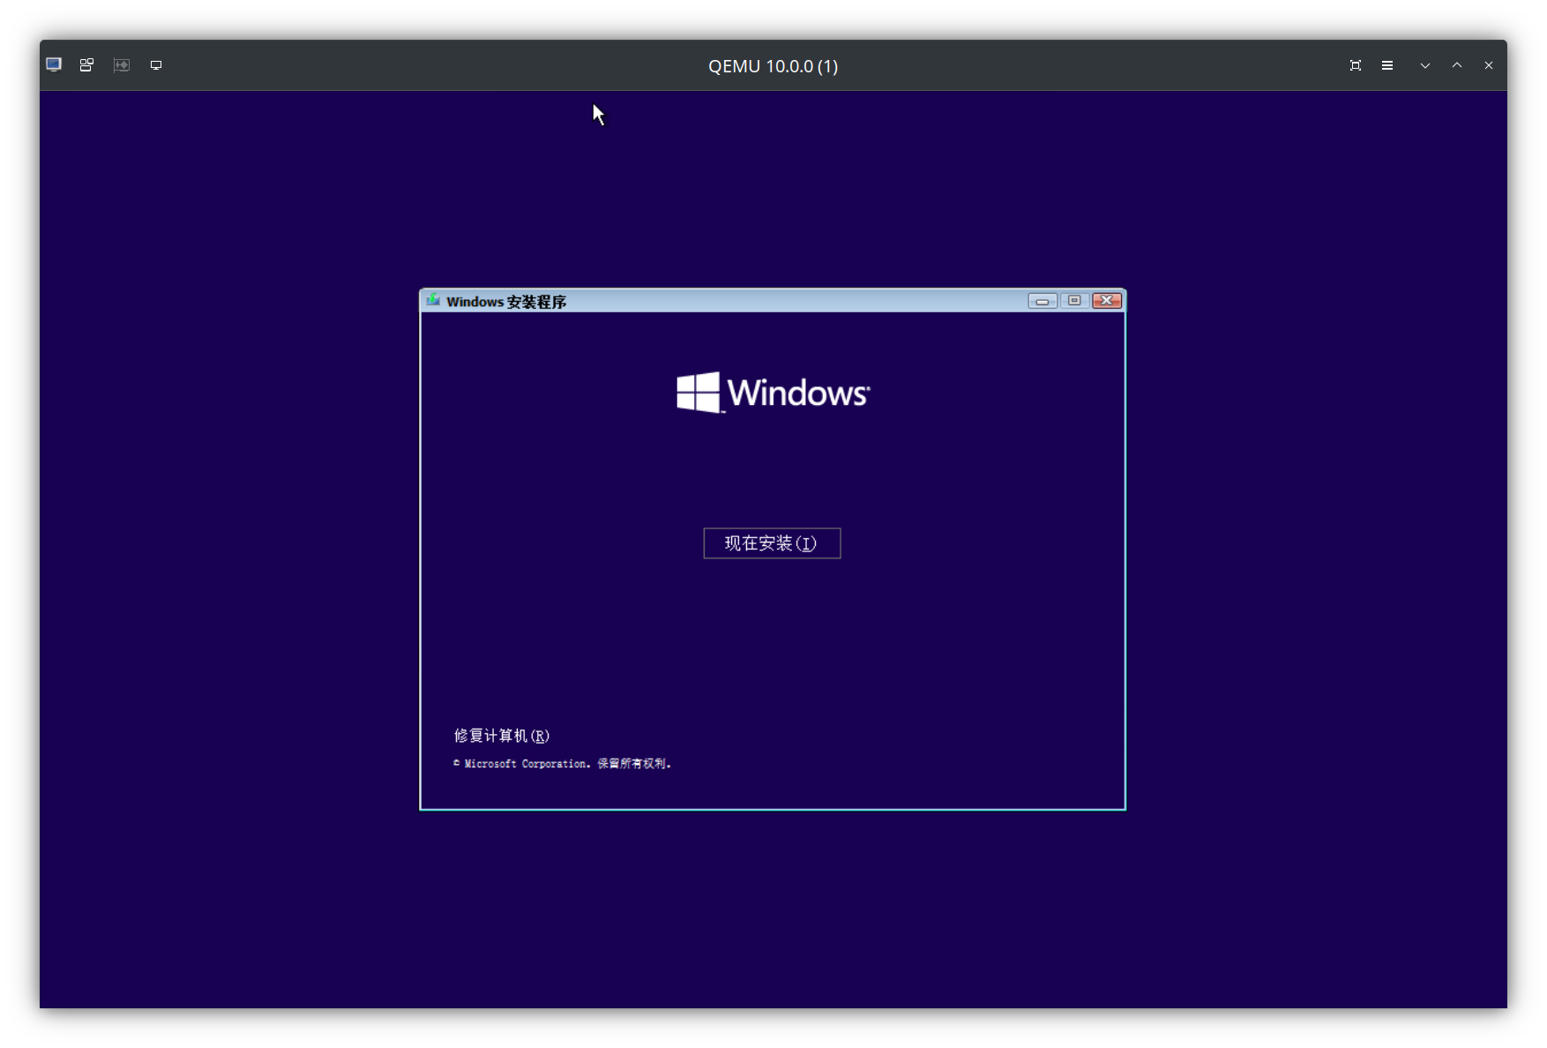Restore down the Windows Setup window
This screenshot has width=1547, height=1048.
point(1074,301)
